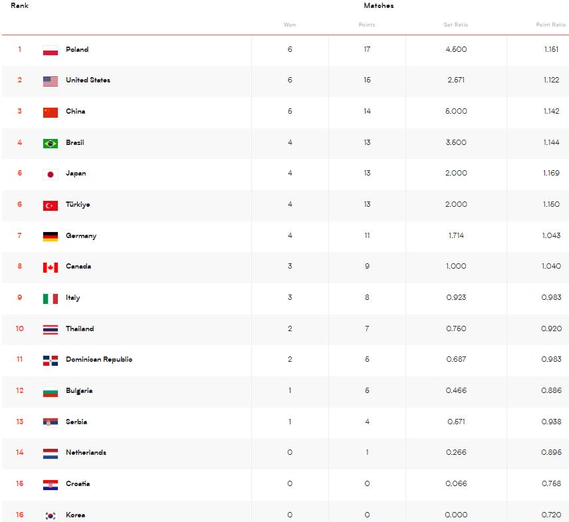
Task: Click the United States flag icon
Action: [51, 81]
